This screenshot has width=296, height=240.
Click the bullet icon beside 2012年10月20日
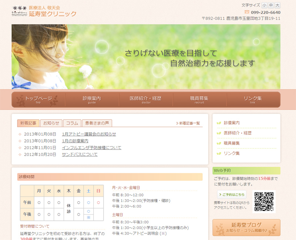click(20, 155)
